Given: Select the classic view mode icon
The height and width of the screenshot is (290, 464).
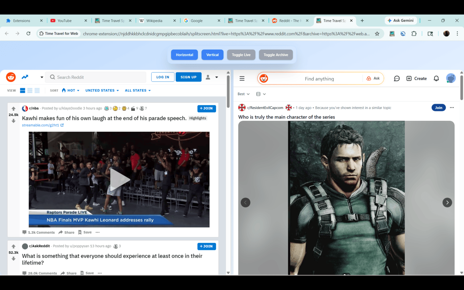Looking at the screenshot, I should click(x=30, y=91).
